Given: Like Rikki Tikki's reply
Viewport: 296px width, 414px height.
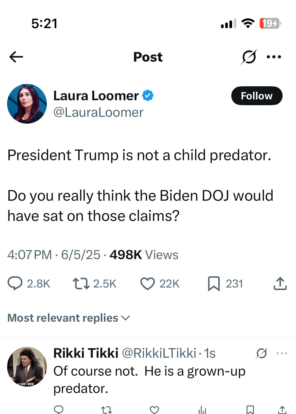Looking at the screenshot, I should point(154,410).
